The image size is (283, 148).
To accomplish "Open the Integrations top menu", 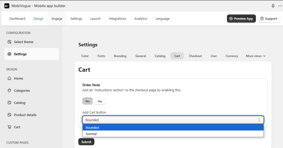I will pos(117,18).
